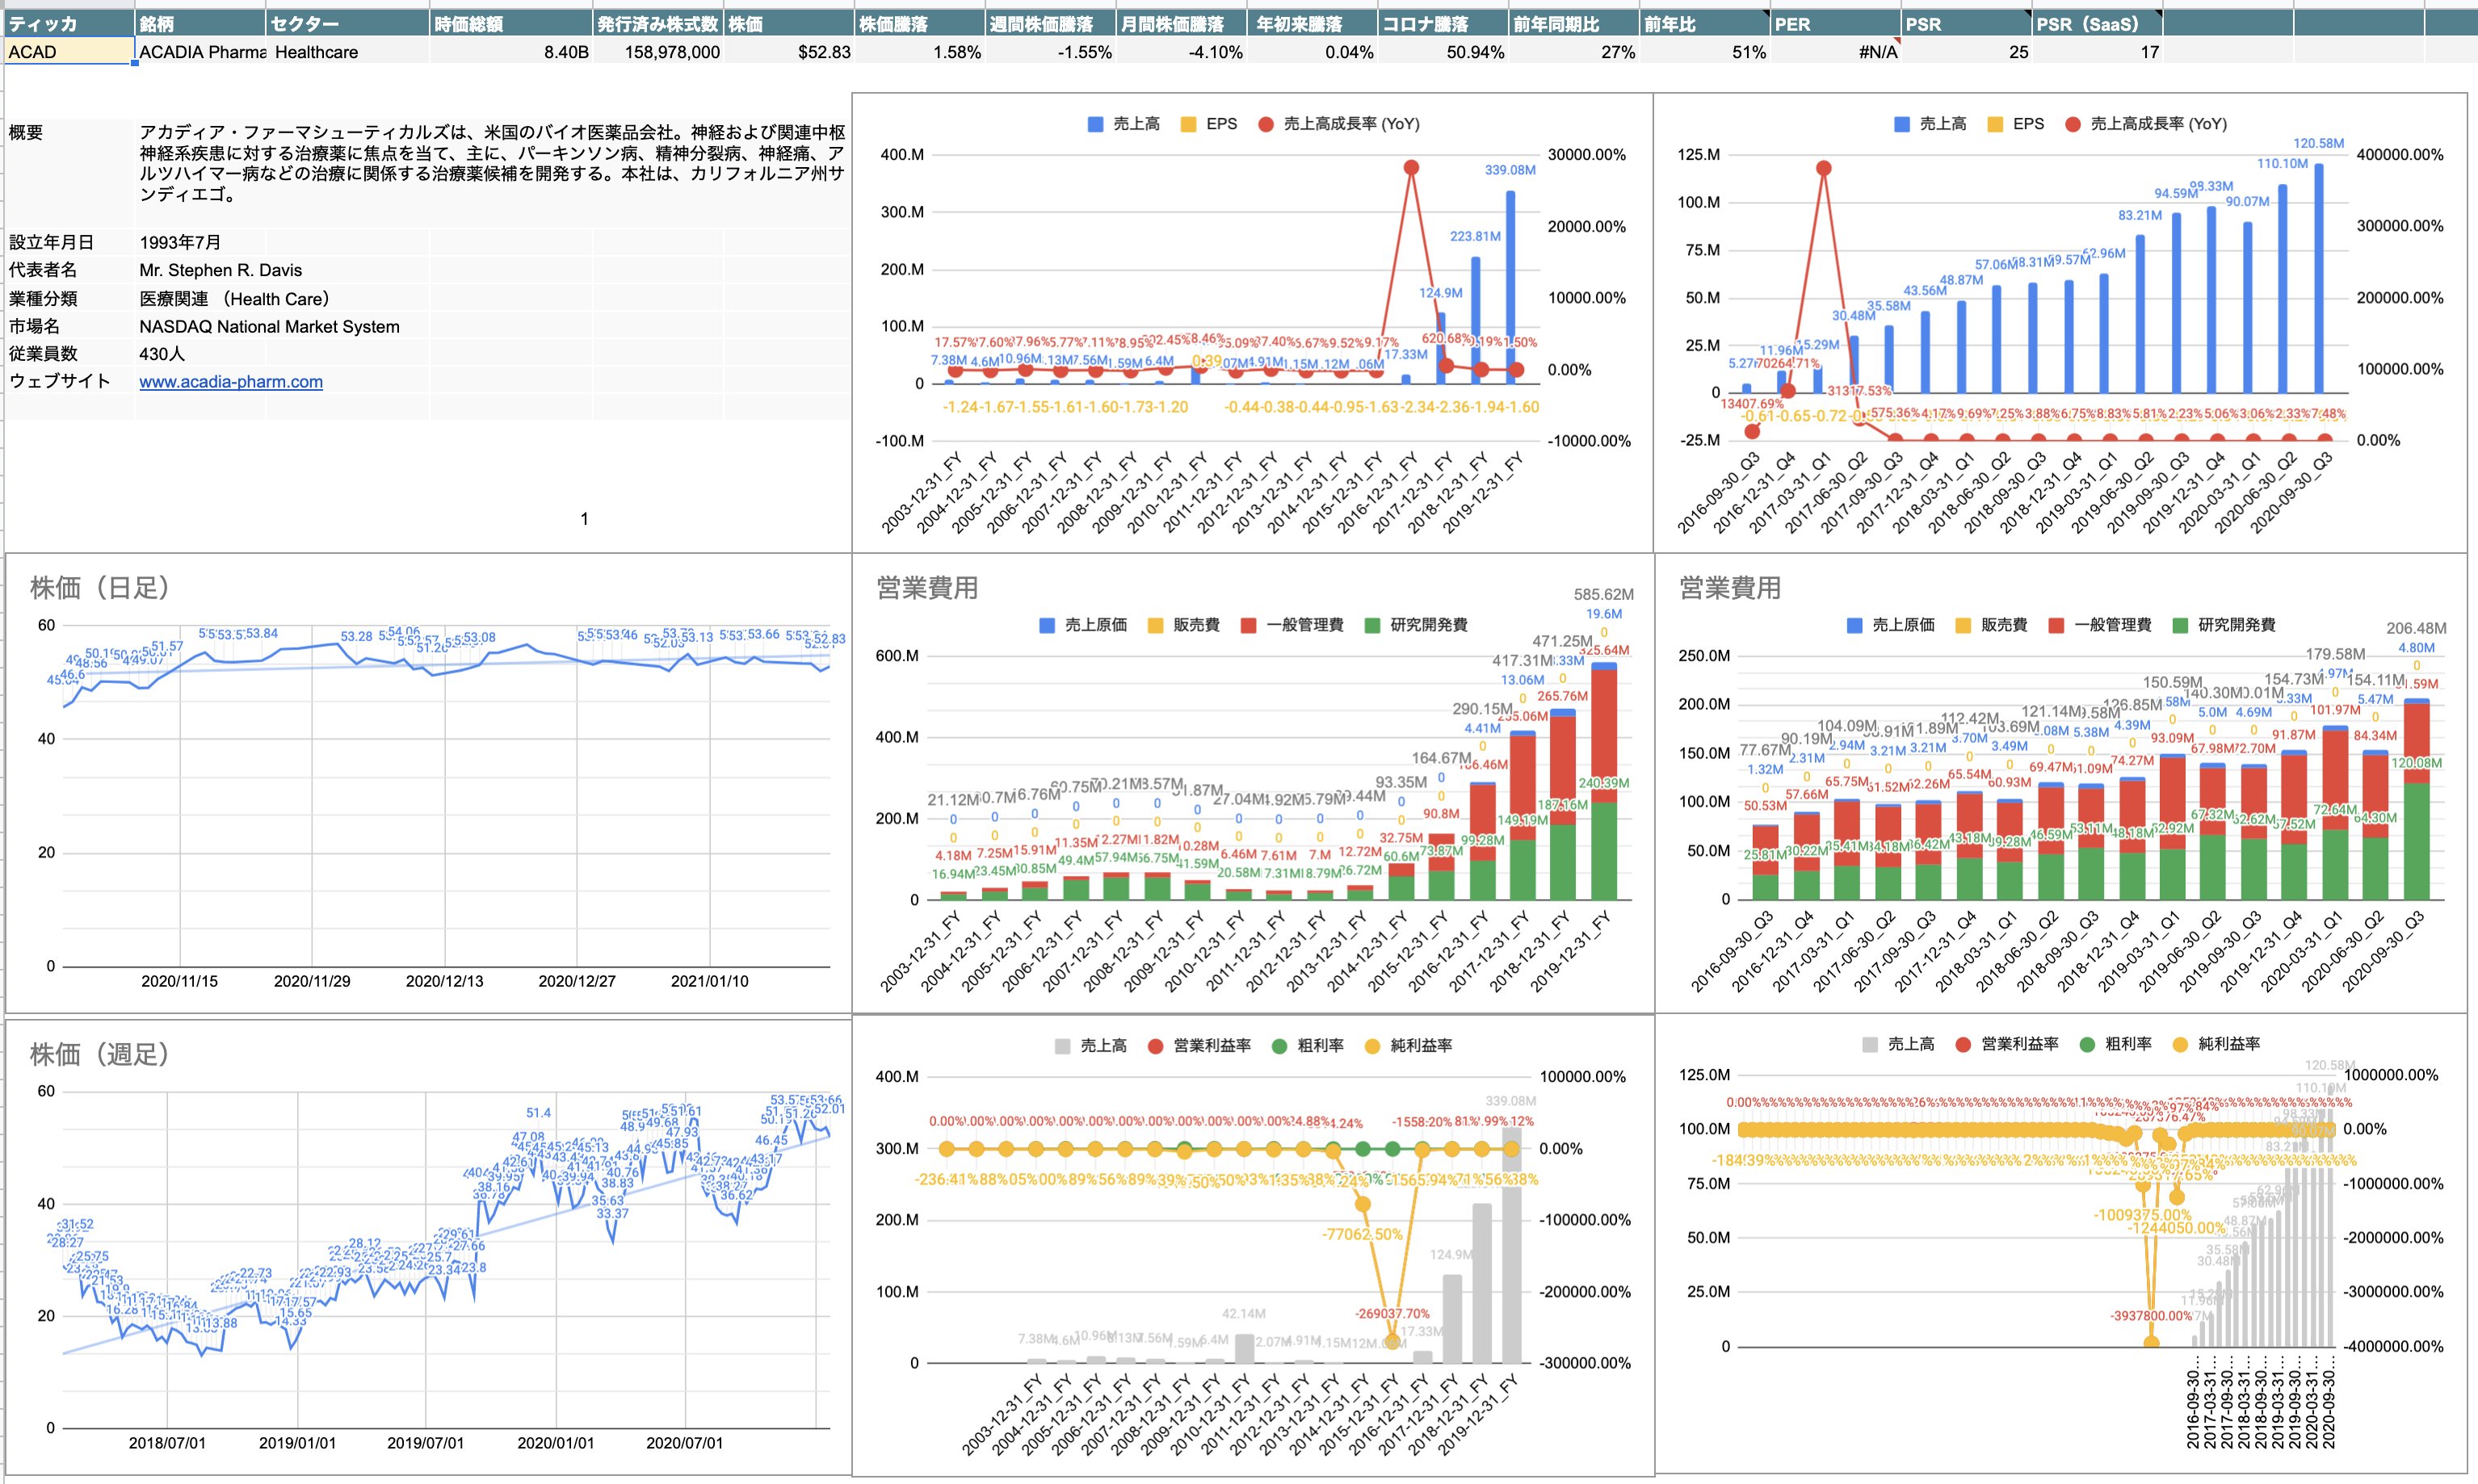2478x1484 pixels.
Task: Click the 研究開発費 green swatch in quarterly 営業費用 legend
Action: [2180, 625]
